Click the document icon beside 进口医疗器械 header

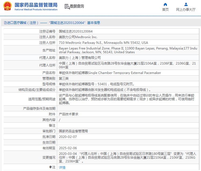(5, 23)
